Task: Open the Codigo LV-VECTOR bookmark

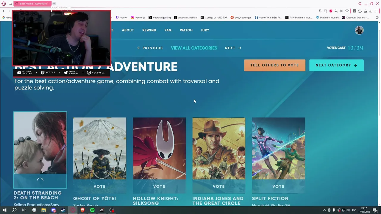Action: (214, 18)
